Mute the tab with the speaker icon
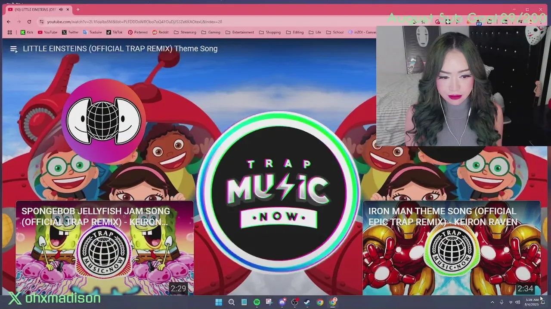The image size is (551, 309). (x=61, y=9)
